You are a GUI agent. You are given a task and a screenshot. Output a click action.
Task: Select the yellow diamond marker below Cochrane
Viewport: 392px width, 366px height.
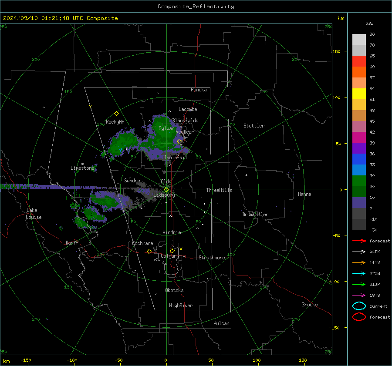[x=149, y=252]
